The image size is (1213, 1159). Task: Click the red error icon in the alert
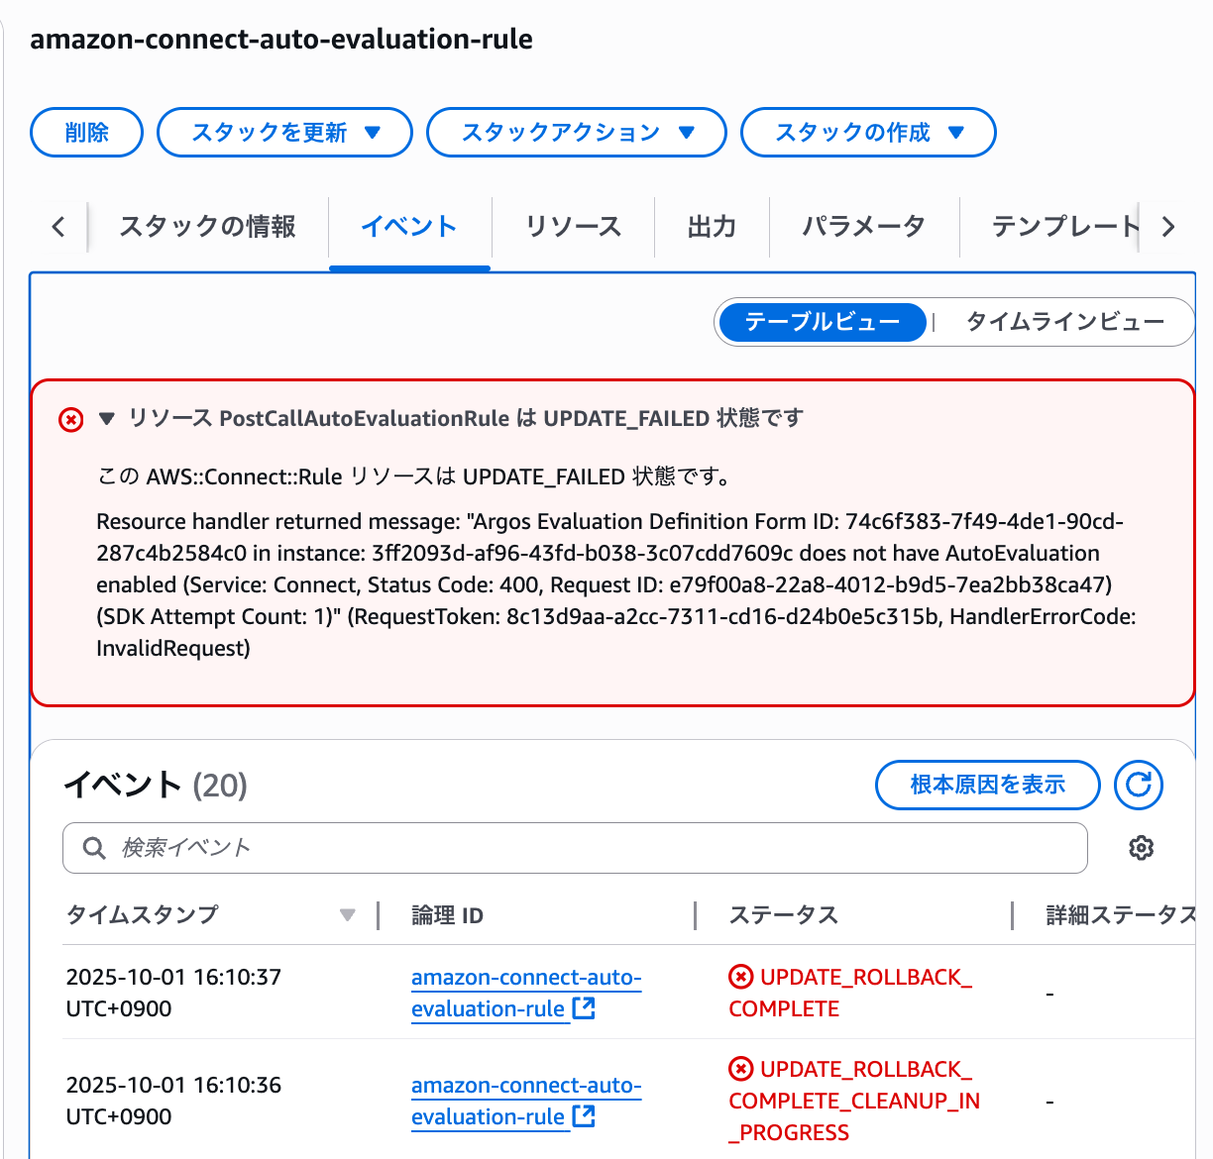71,420
